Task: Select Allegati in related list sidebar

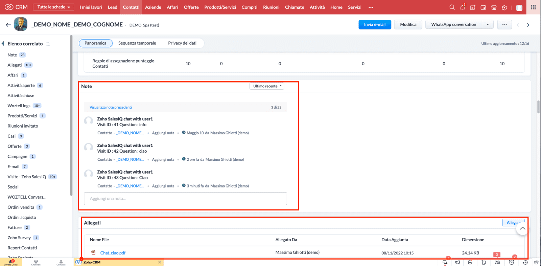Action: pyautogui.click(x=15, y=65)
